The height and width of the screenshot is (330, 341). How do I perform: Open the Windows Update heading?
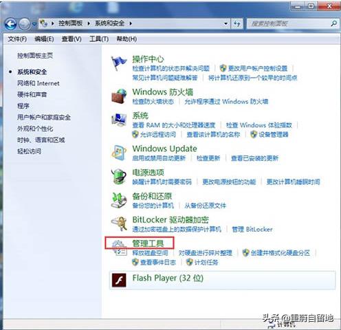(x=164, y=148)
